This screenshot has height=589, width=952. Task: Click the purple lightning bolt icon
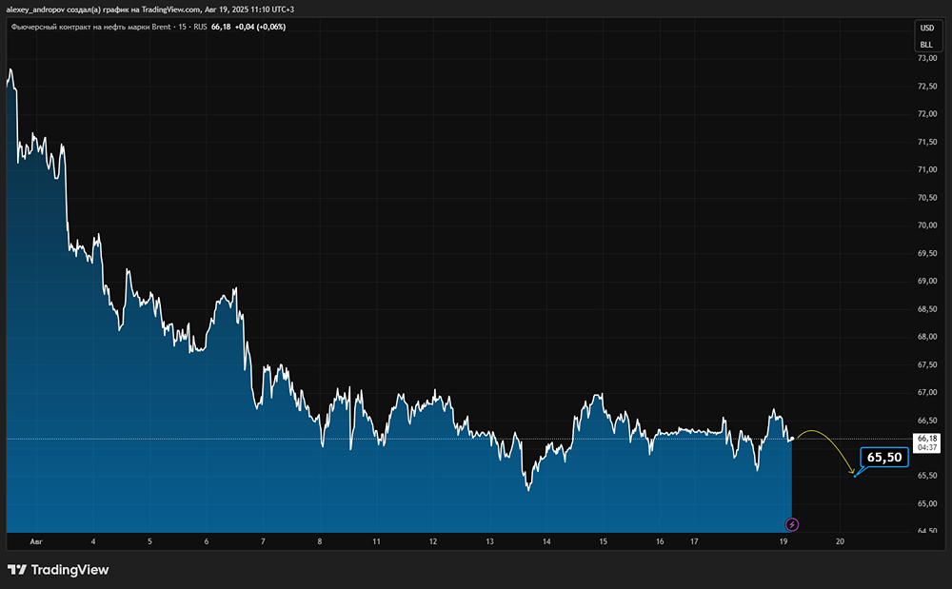792,524
